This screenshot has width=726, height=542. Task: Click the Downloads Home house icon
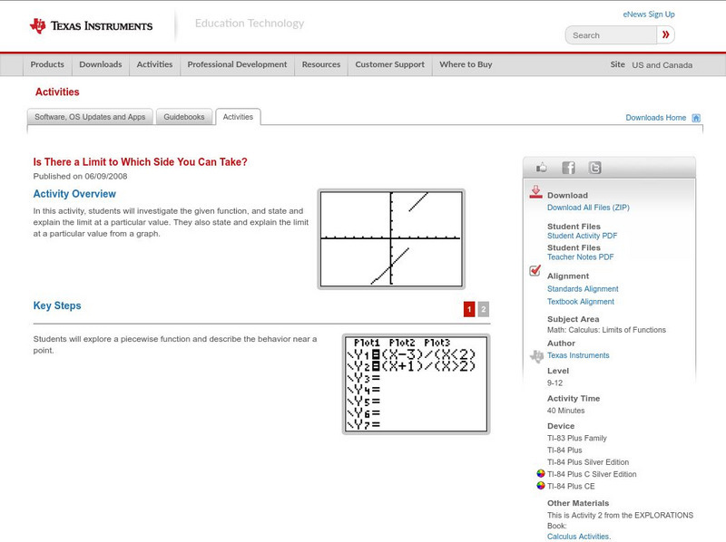(696, 118)
